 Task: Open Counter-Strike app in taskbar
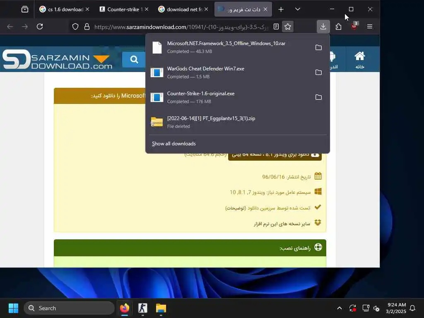142,308
